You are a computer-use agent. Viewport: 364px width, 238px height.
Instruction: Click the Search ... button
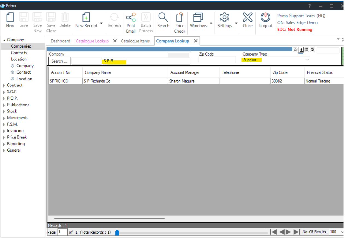pyautogui.click(x=59, y=61)
